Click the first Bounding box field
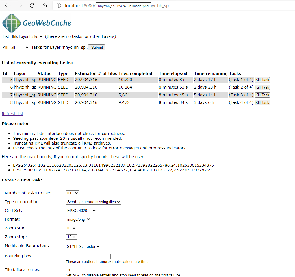Screen dimensions: 295x277 (x=77, y=256)
